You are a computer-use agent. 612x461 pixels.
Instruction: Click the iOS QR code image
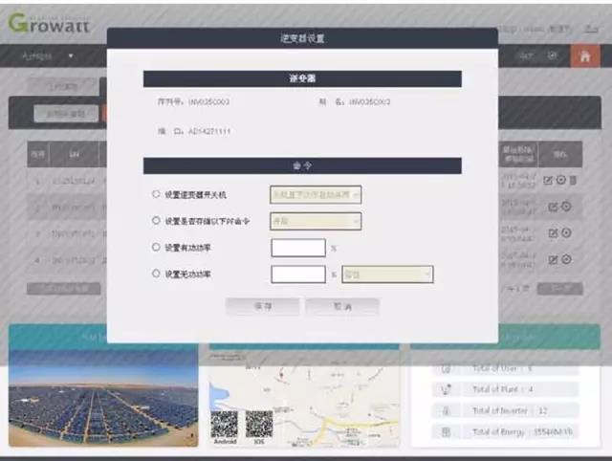pyautogui.click(x=258, y=424)
